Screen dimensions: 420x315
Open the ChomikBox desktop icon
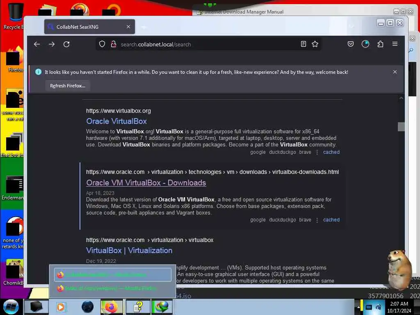[x=14, y=272]
